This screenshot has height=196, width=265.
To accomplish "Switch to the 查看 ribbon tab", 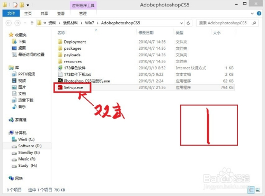I will [x=61, y=14].
